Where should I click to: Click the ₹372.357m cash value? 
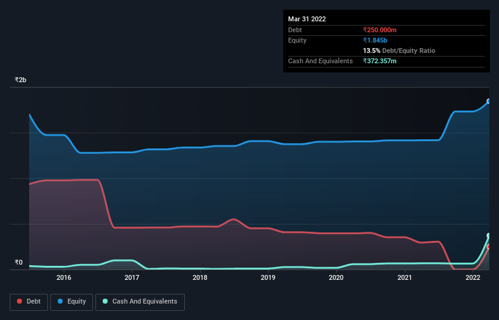[380, 61]
